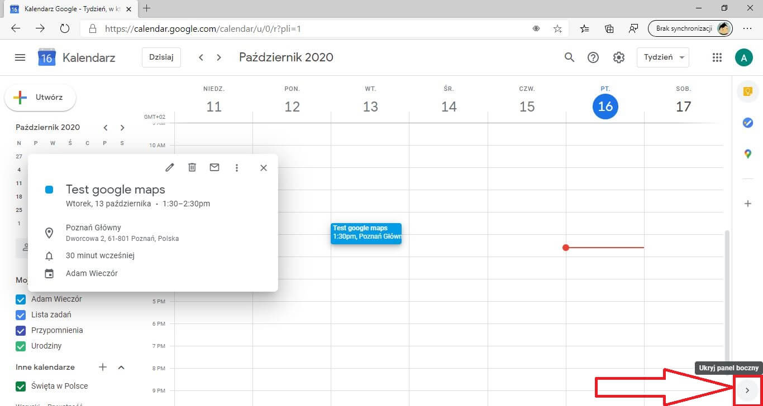763x406 pixels.
Task: Click the Utwórz create button
Action: pyautogui.click(x=40, y=97)
